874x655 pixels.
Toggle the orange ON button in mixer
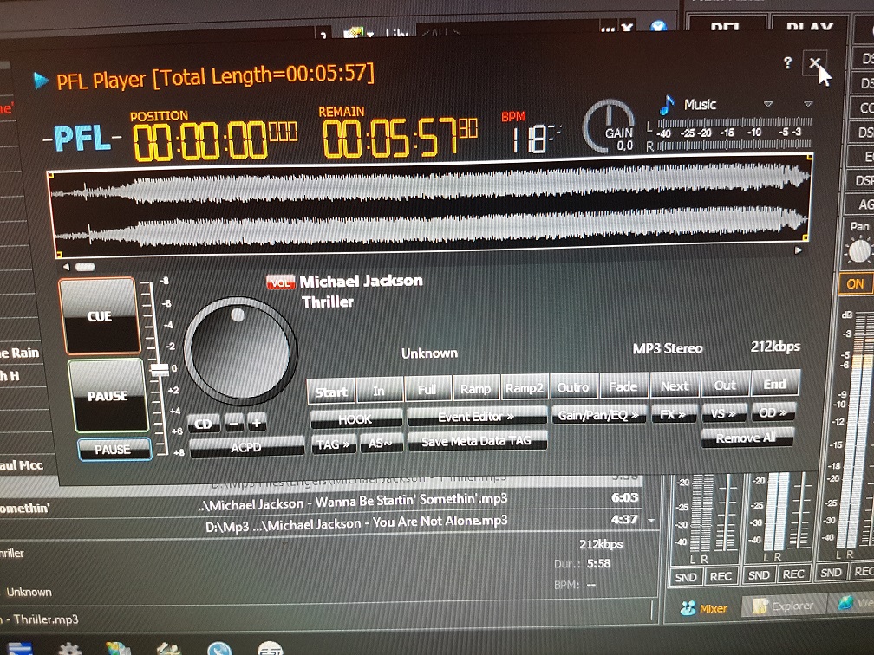(855, 283)
